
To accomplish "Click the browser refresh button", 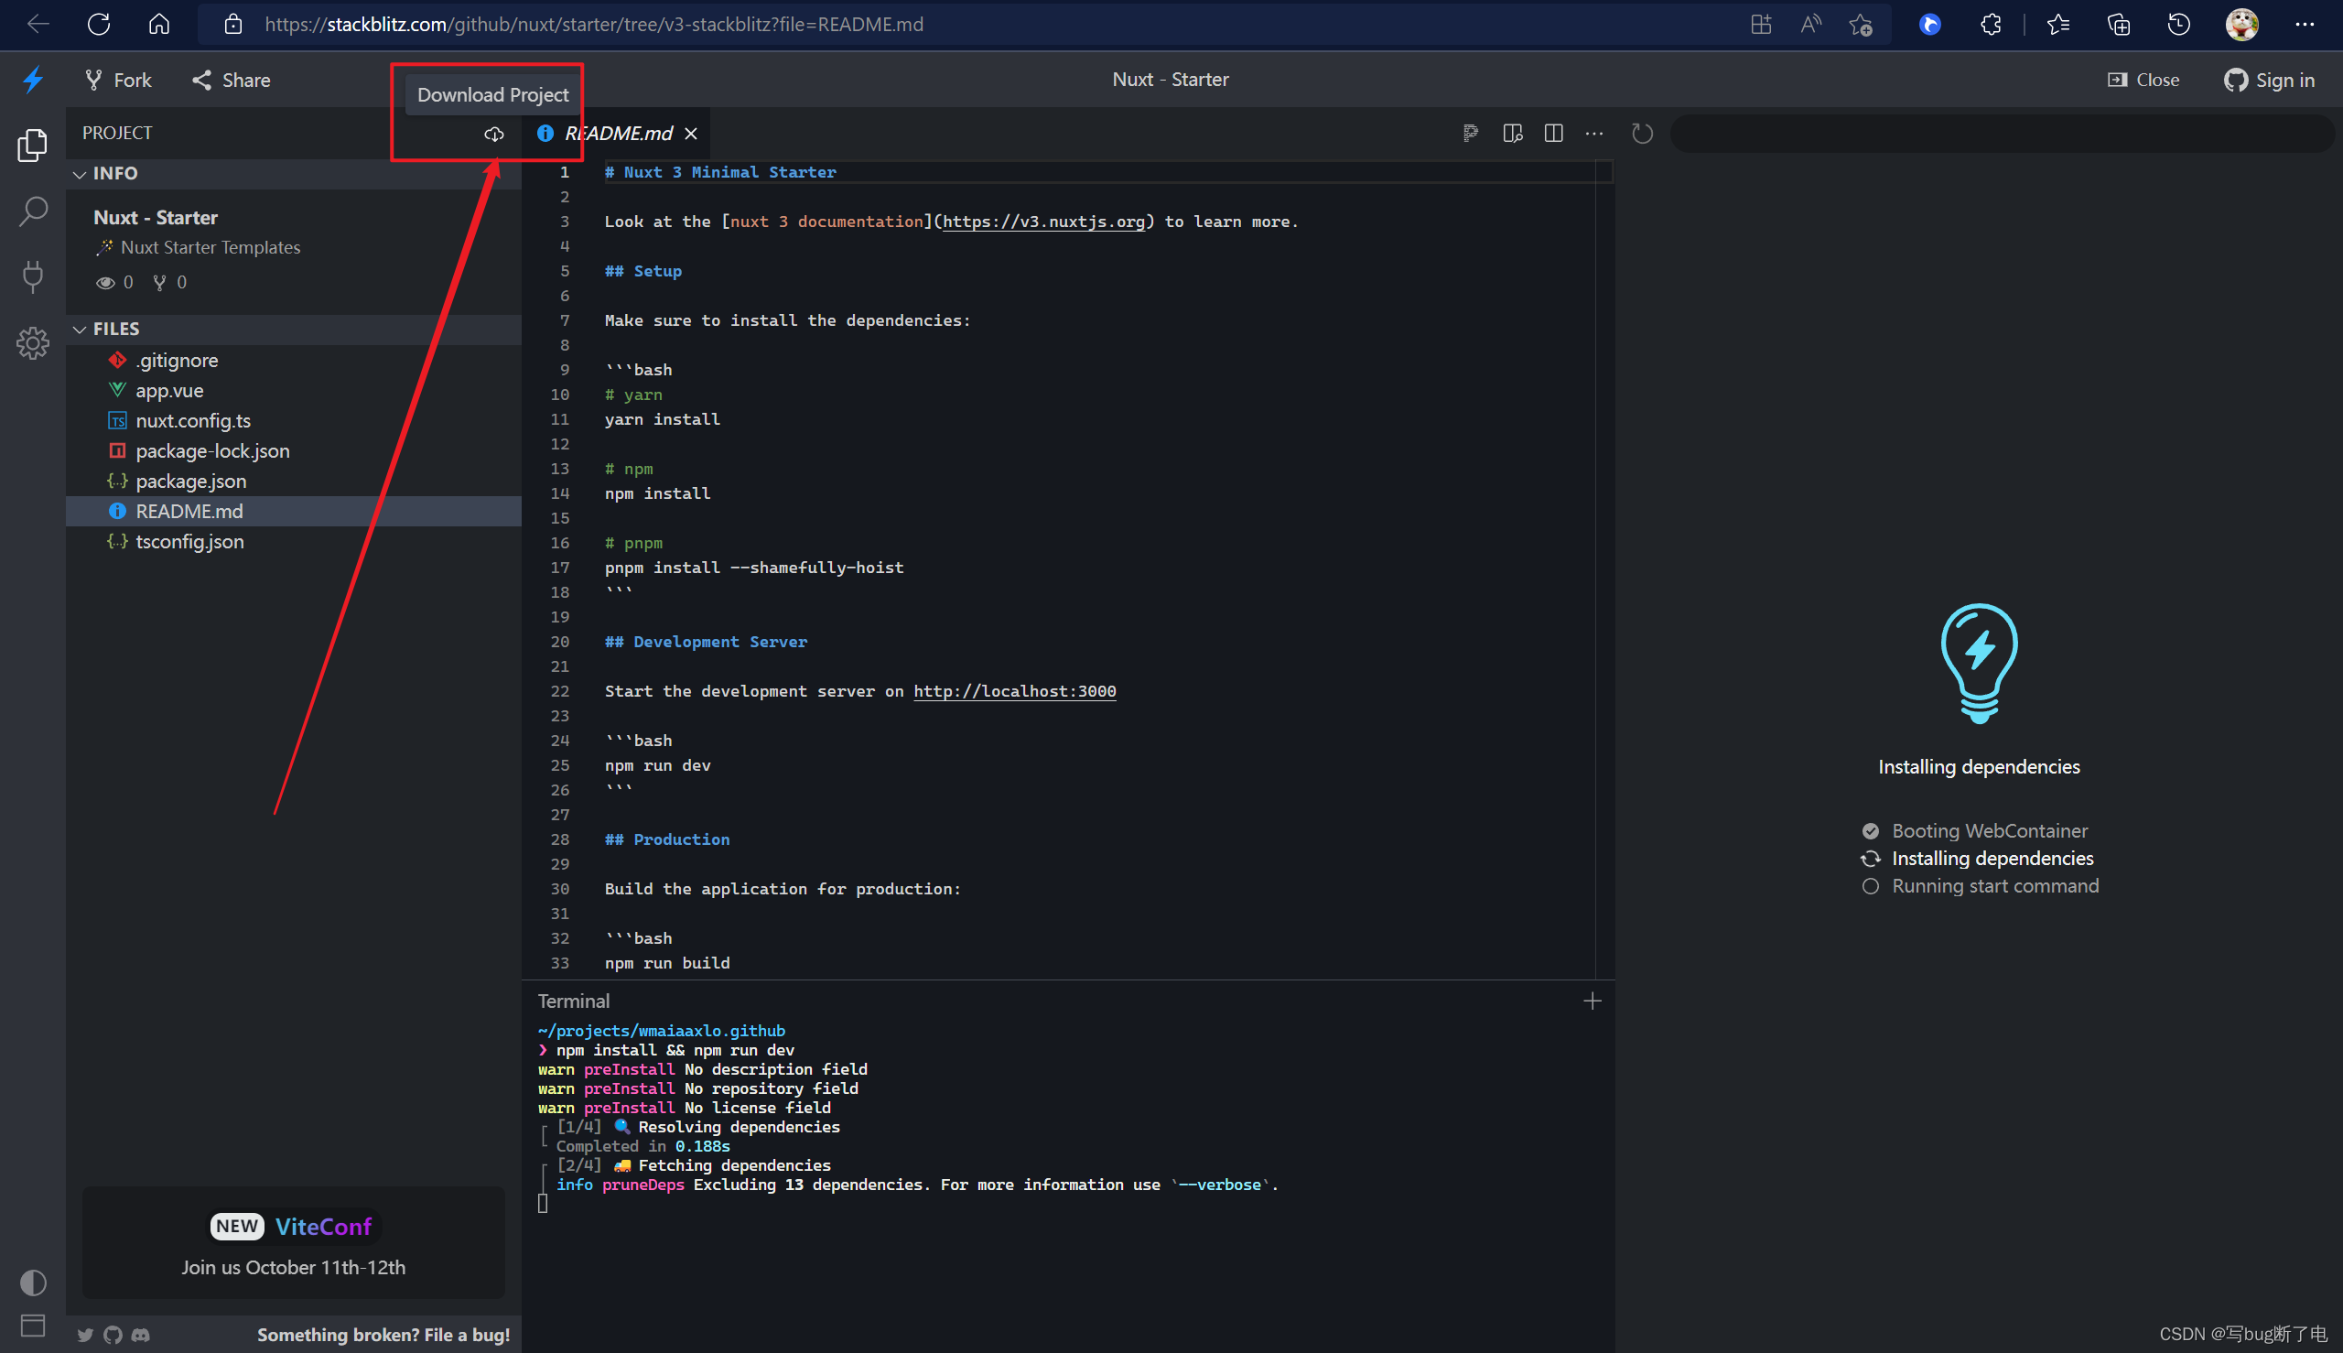I will [x=99, y=24].
